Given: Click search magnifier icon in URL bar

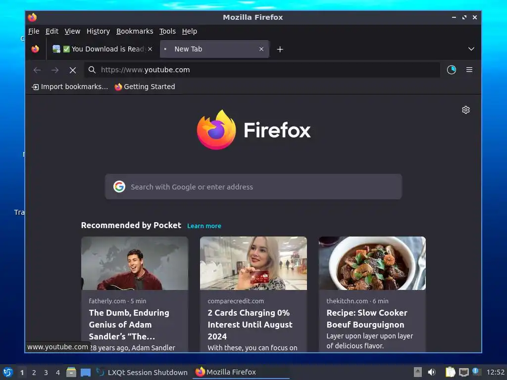Looking at the screenshot, I should (x=92, y=70).
